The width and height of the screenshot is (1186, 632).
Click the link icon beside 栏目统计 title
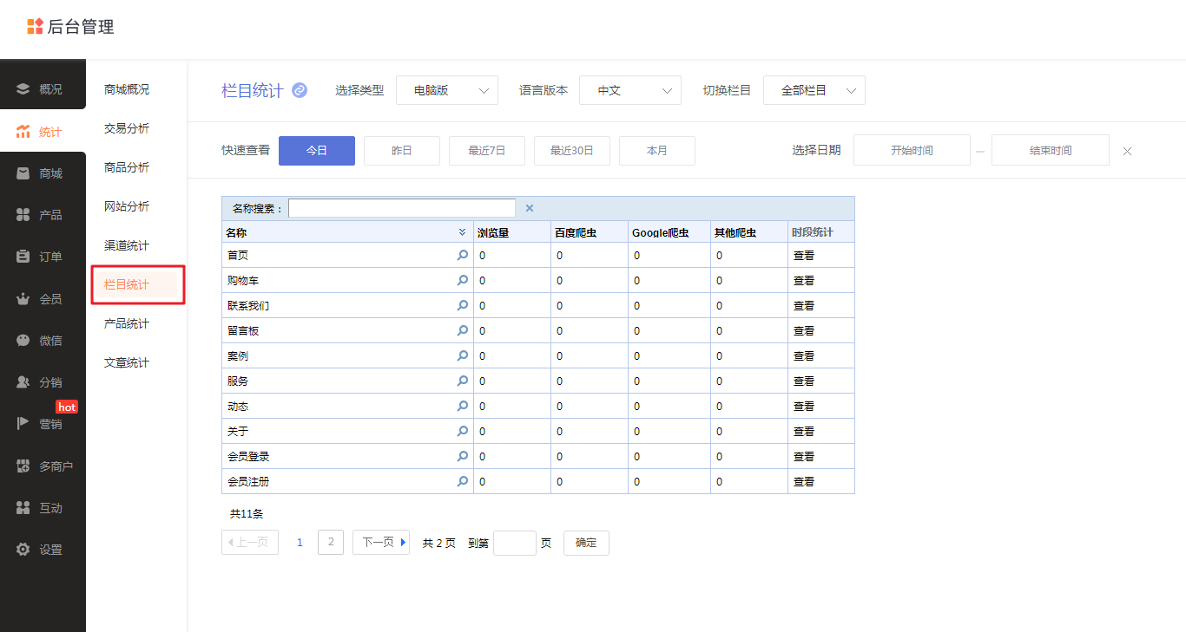point(300,90)
